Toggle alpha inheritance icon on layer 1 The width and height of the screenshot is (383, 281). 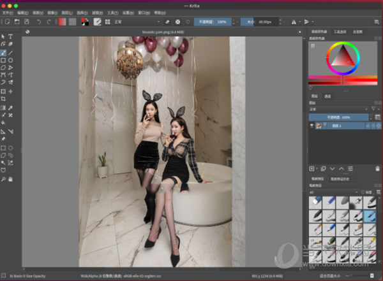tap(373, 126)
